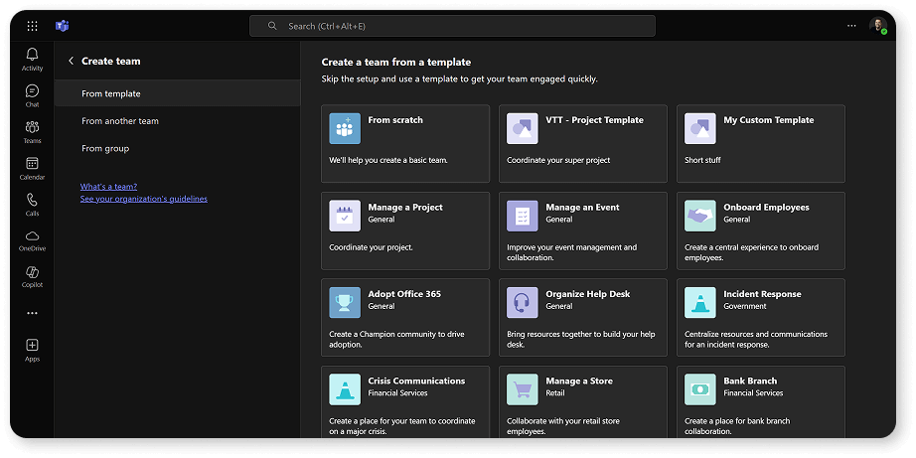Open the app launcher waffle icon
This screenshot has width=916, height=458.
click(32, 26)
